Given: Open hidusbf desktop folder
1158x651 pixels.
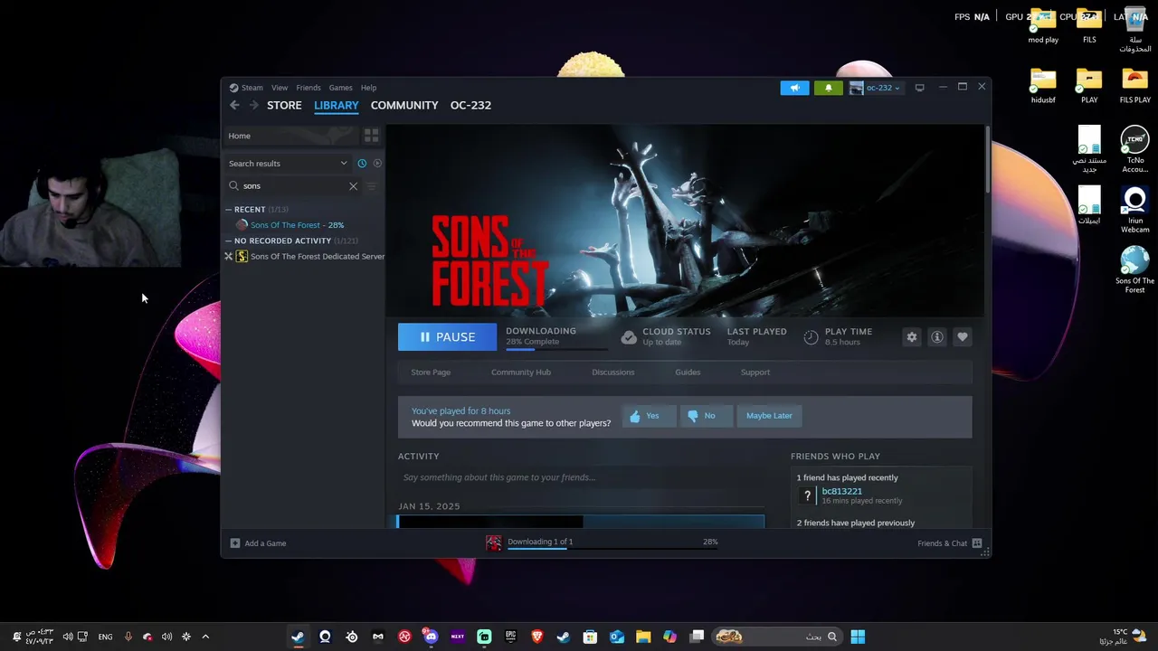Looking at the screenshot, I should pos(1043,87).
